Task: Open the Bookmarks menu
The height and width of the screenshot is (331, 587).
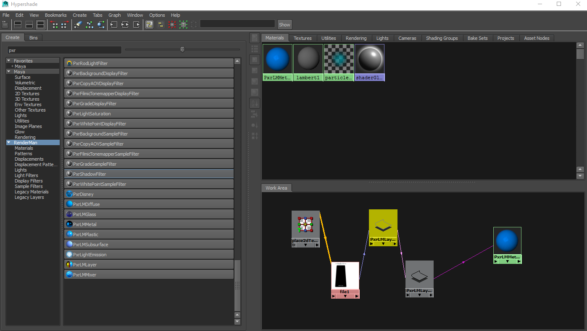Action: pyautogui.click(x=56, y=15)
